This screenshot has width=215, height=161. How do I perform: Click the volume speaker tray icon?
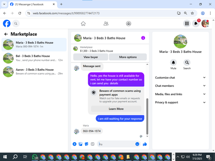pyautogui.click(x=188, y=157)
